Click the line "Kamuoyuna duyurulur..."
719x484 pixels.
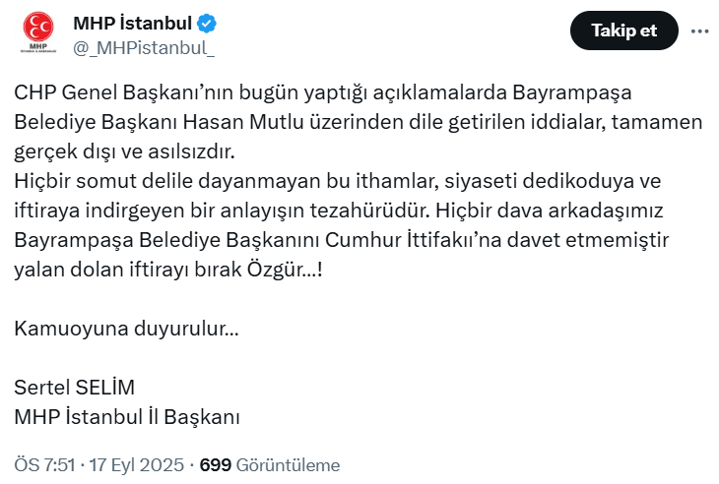[126, 326]
